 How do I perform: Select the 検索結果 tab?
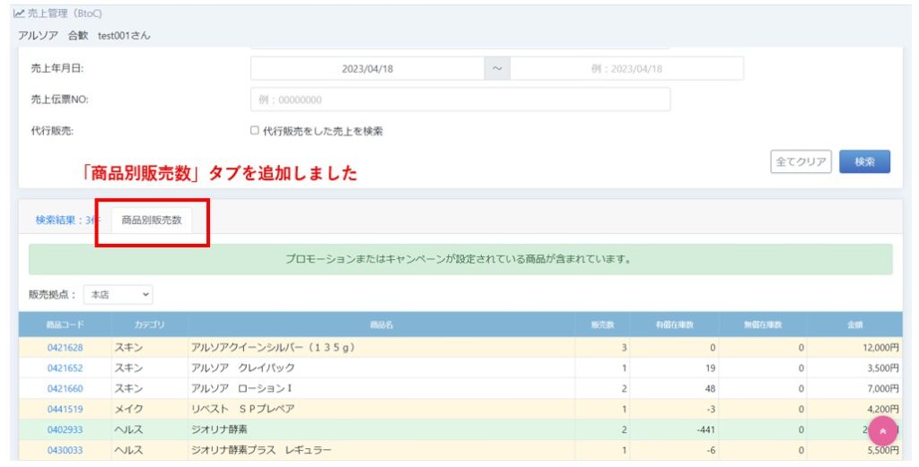coord(67,220)
